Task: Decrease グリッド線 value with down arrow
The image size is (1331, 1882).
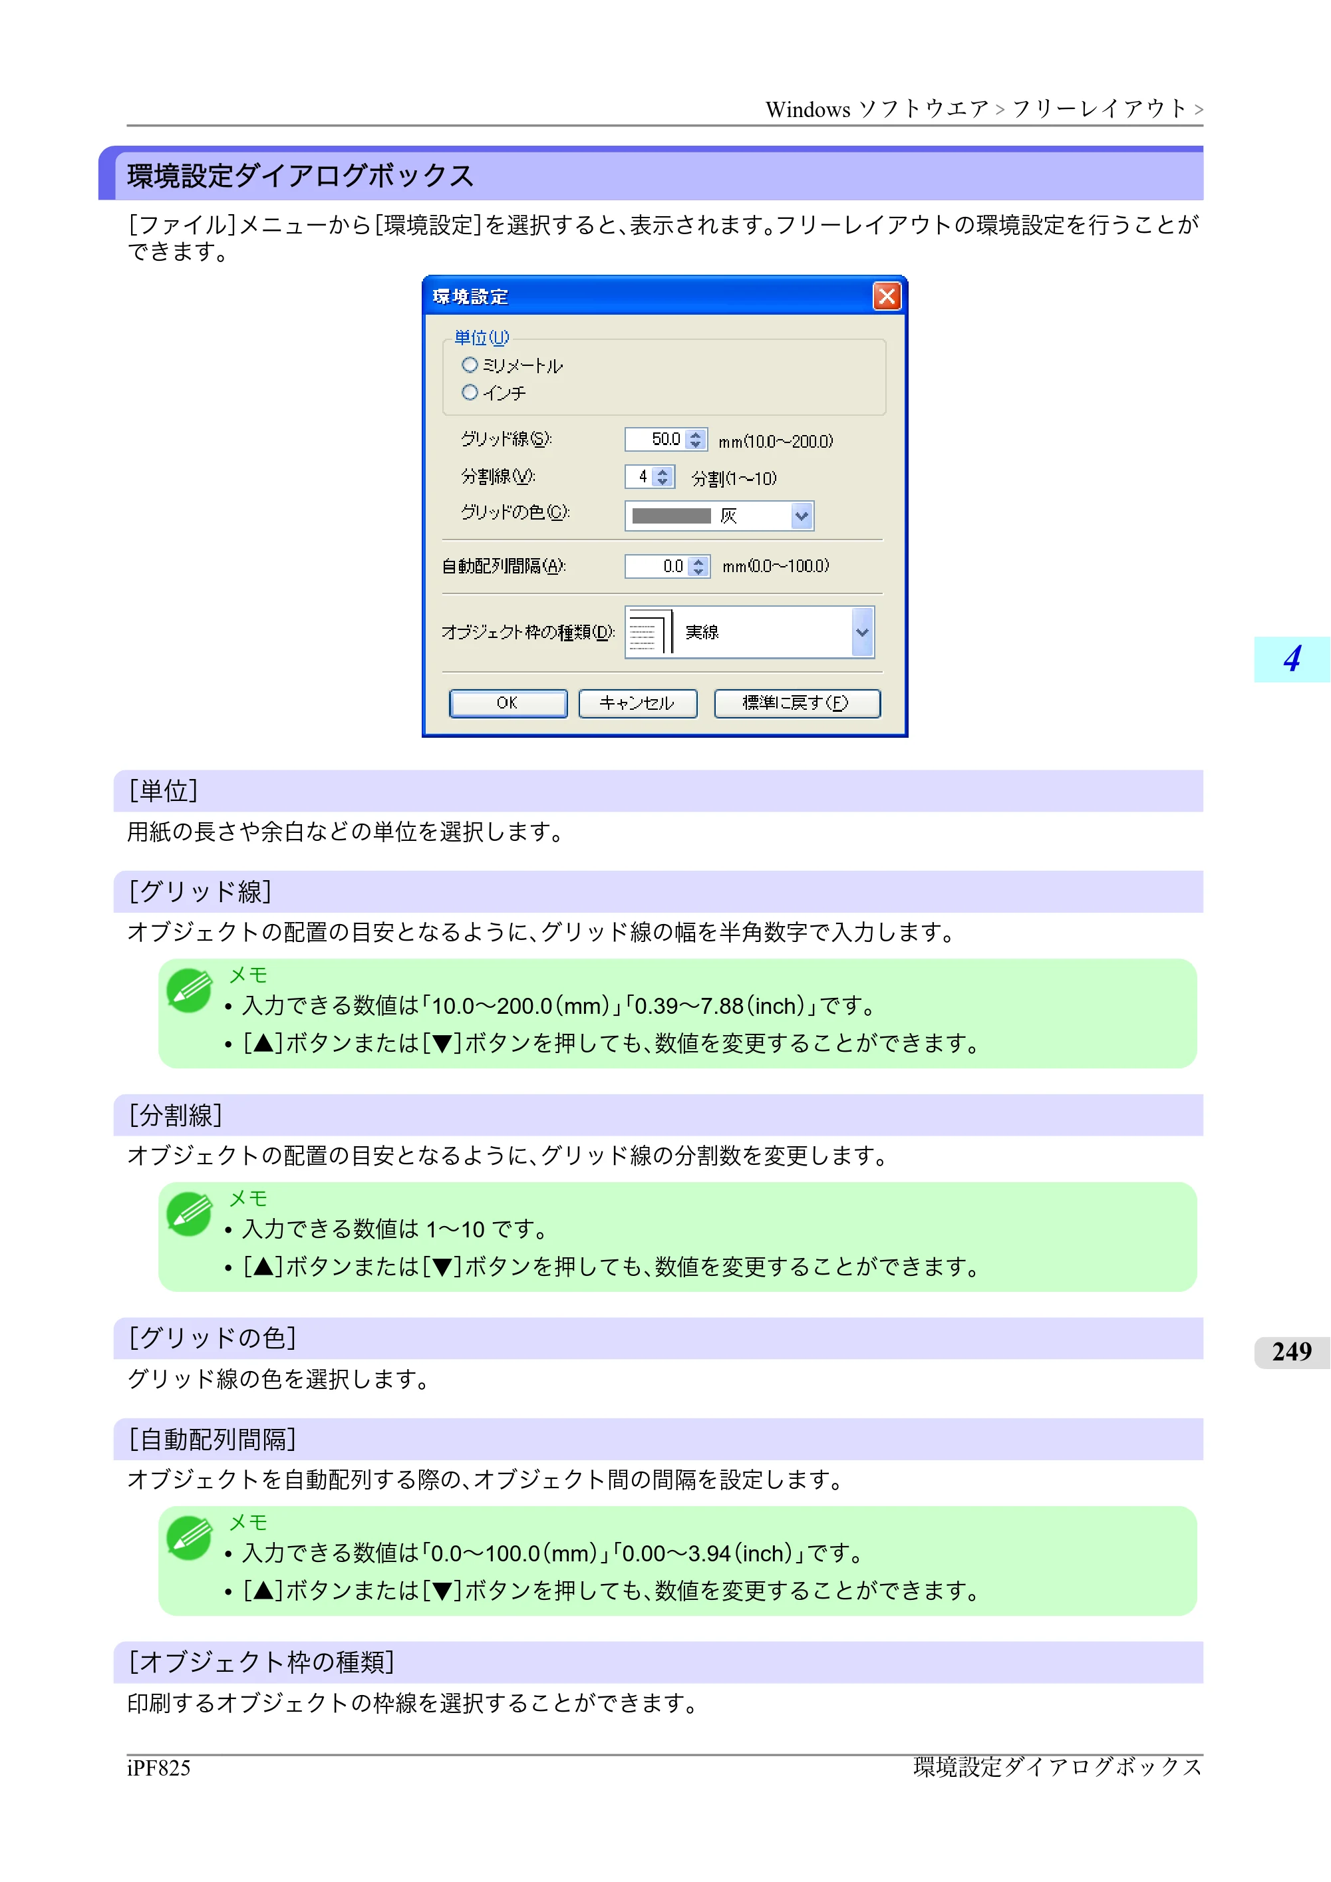Action: coord(696,445)
